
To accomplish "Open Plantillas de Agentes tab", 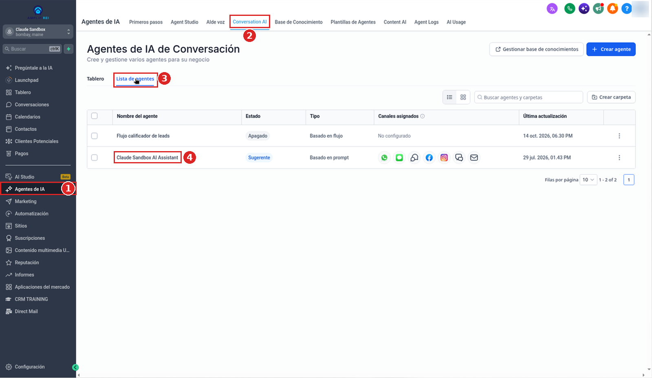I will click(x=353, y=22).
